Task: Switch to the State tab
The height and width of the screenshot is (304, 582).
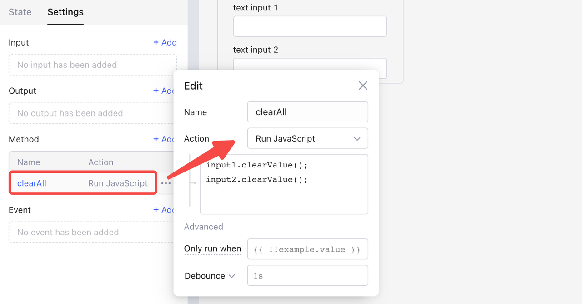Action: click(20, 12)
